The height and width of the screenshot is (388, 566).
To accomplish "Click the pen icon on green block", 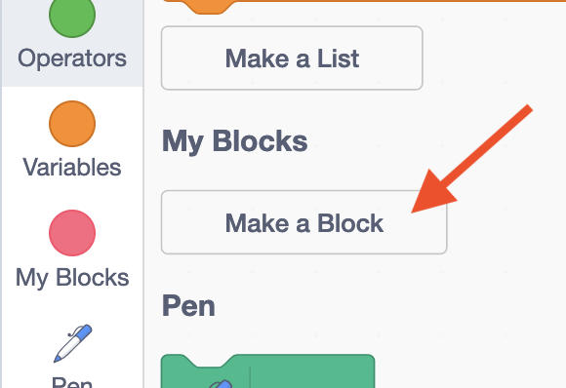I will (221, 383).
